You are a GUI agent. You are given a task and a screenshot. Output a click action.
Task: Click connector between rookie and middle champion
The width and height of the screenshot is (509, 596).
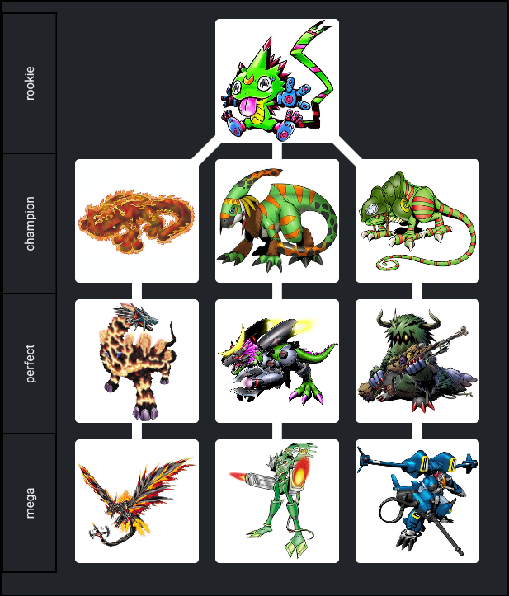click(277, 151)
